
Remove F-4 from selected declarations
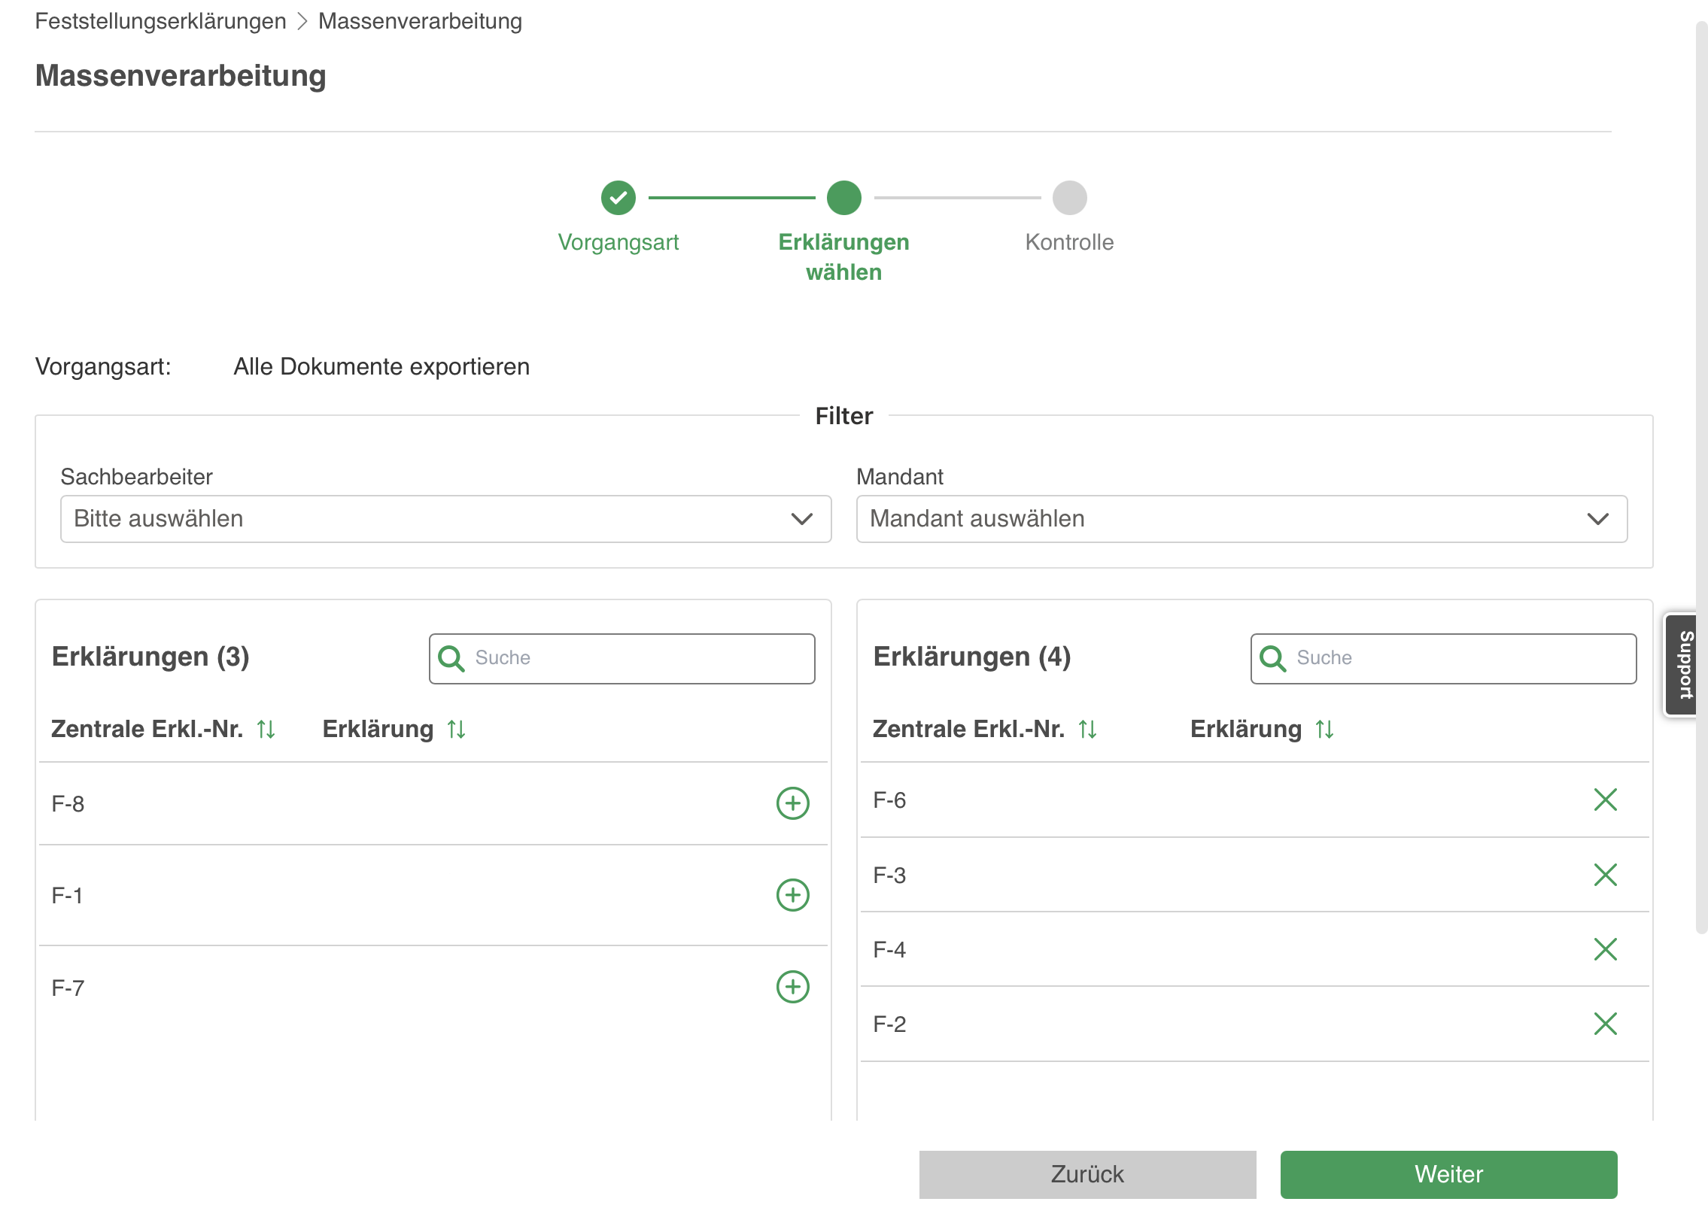(1605, 949)
